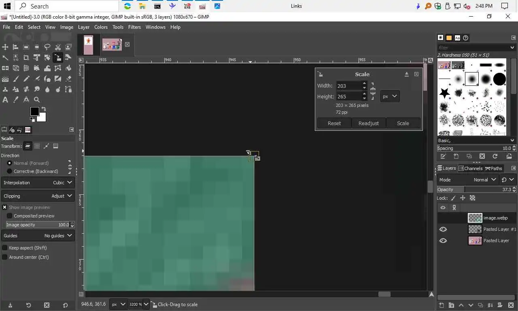Expand the brush filter dropdown arrow
Viewport: 518px width, 311px height.
tap(512, 47)
